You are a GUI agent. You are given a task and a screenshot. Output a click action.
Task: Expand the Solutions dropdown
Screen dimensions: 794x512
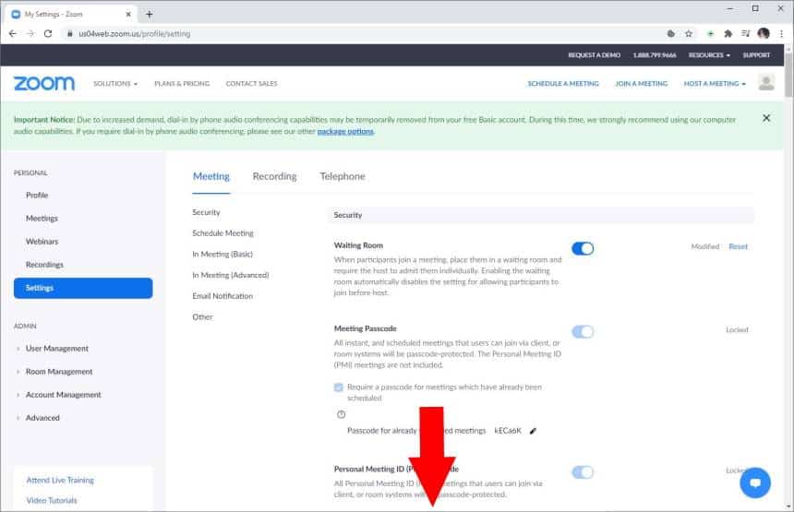coord(115,83)
